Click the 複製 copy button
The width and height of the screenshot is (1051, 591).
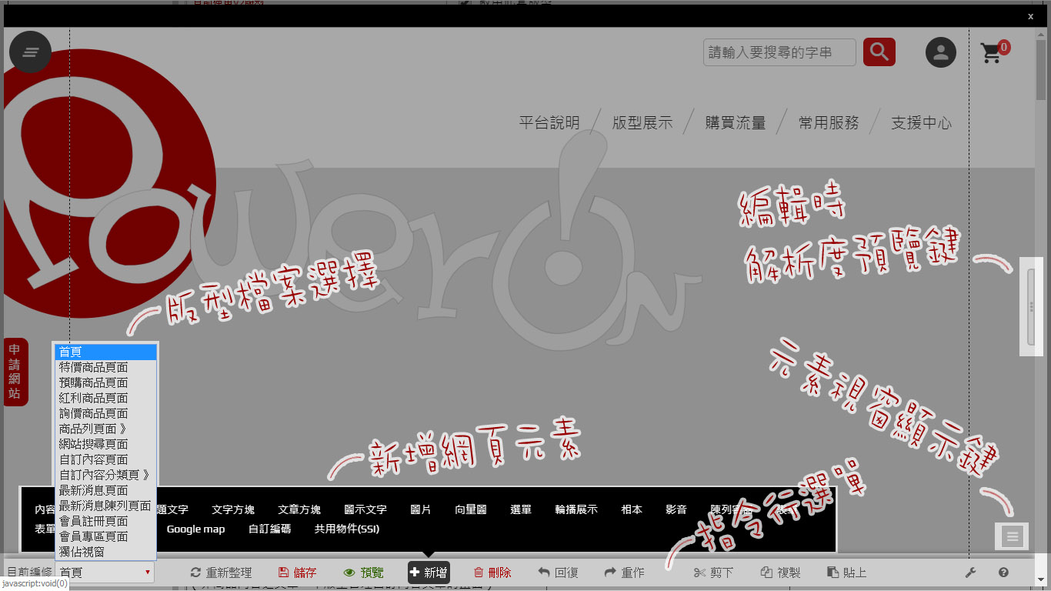point(781,573)
